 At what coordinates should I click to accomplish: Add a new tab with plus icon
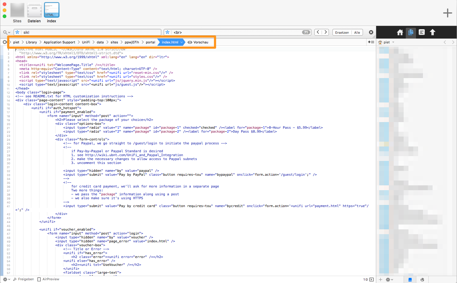click(x=447, y=13)
